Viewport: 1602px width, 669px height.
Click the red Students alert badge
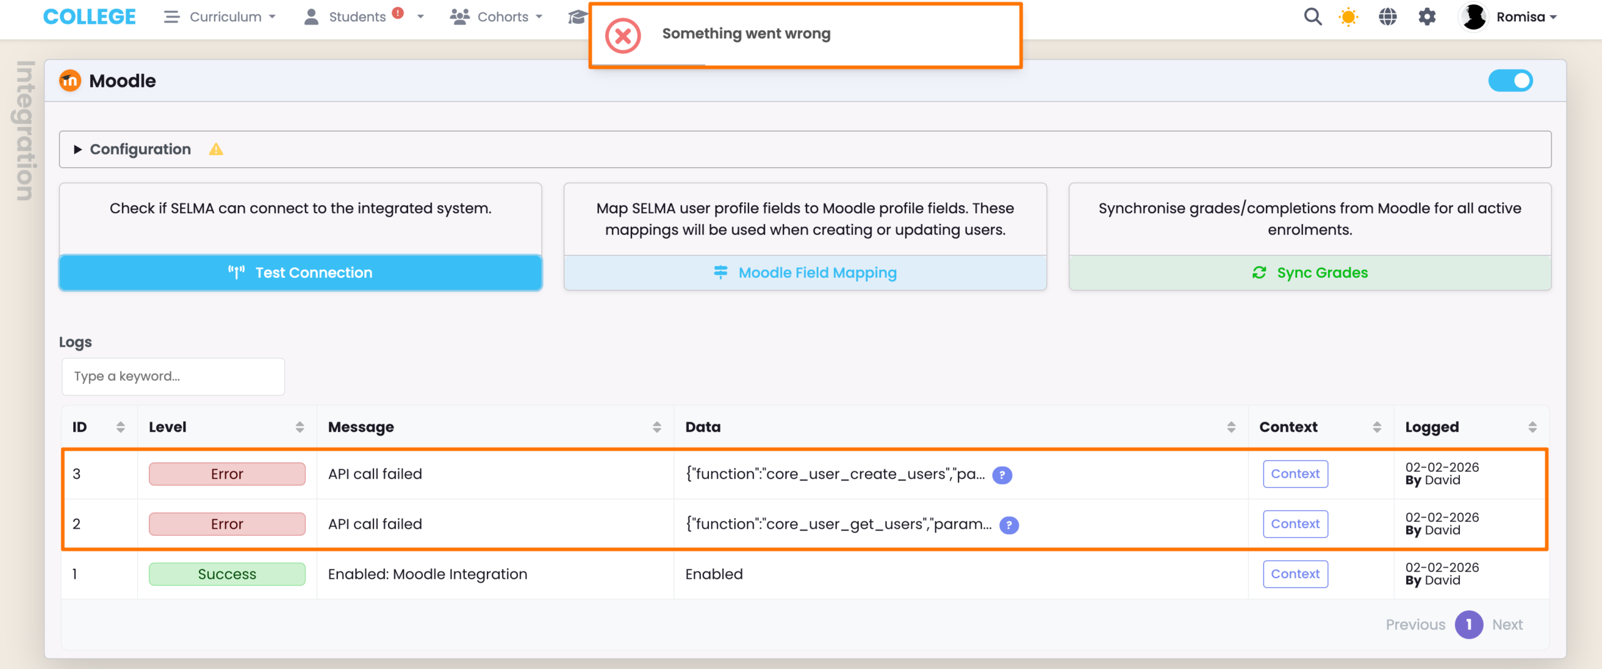pos(398,13)
